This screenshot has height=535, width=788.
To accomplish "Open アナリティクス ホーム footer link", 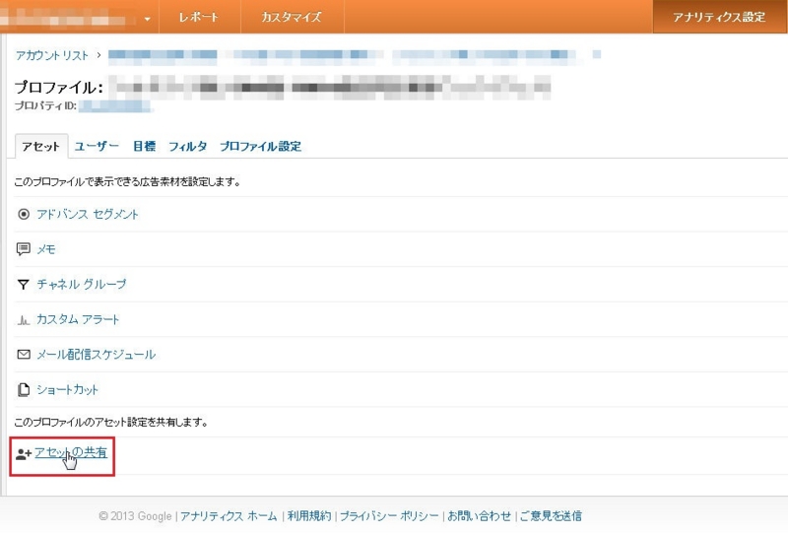I will click(229, 516).
